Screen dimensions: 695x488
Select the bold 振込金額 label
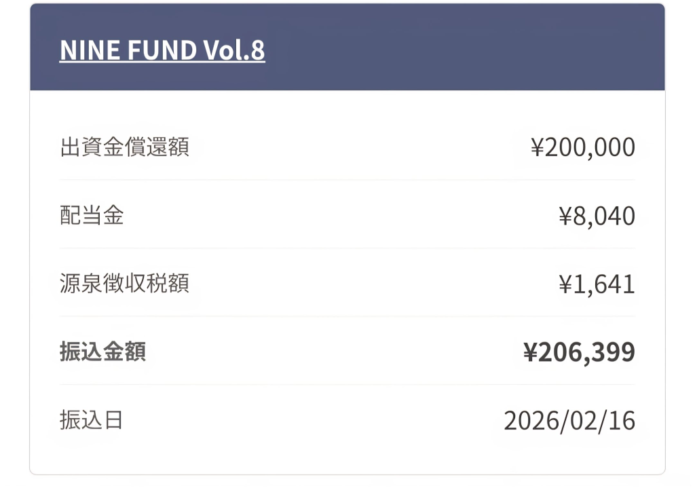[x=102, y=352]
